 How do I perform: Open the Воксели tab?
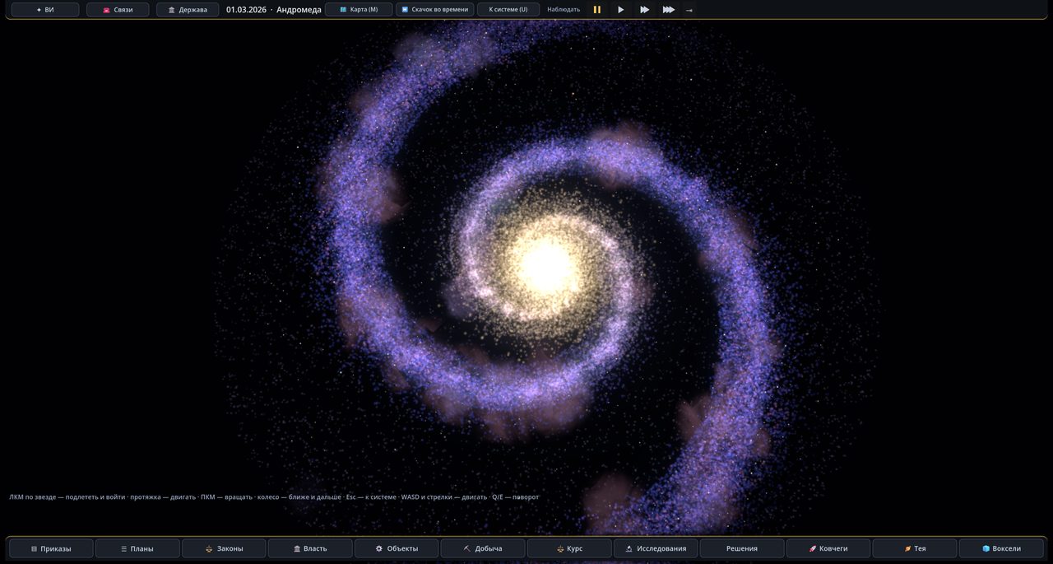(x=1001, y=548)
